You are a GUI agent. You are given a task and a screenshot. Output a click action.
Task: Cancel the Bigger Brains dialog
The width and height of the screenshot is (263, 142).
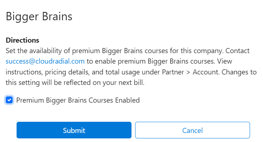192,130
